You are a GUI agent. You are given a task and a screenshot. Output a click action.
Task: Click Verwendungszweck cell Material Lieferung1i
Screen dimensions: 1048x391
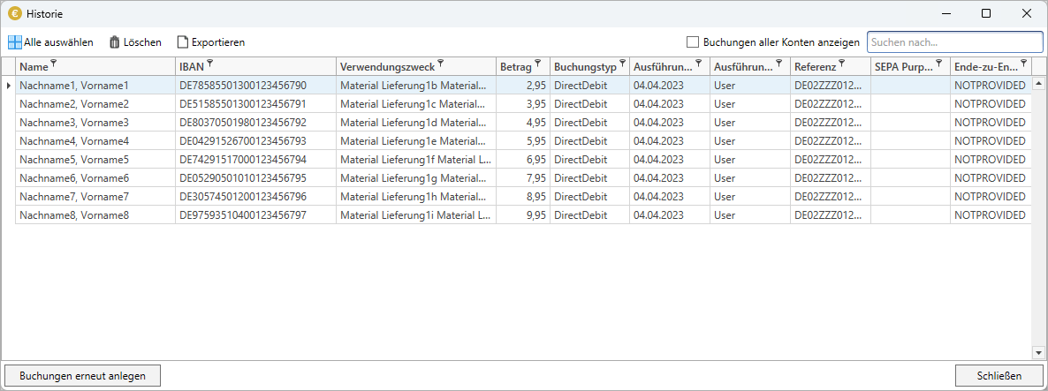415,215
